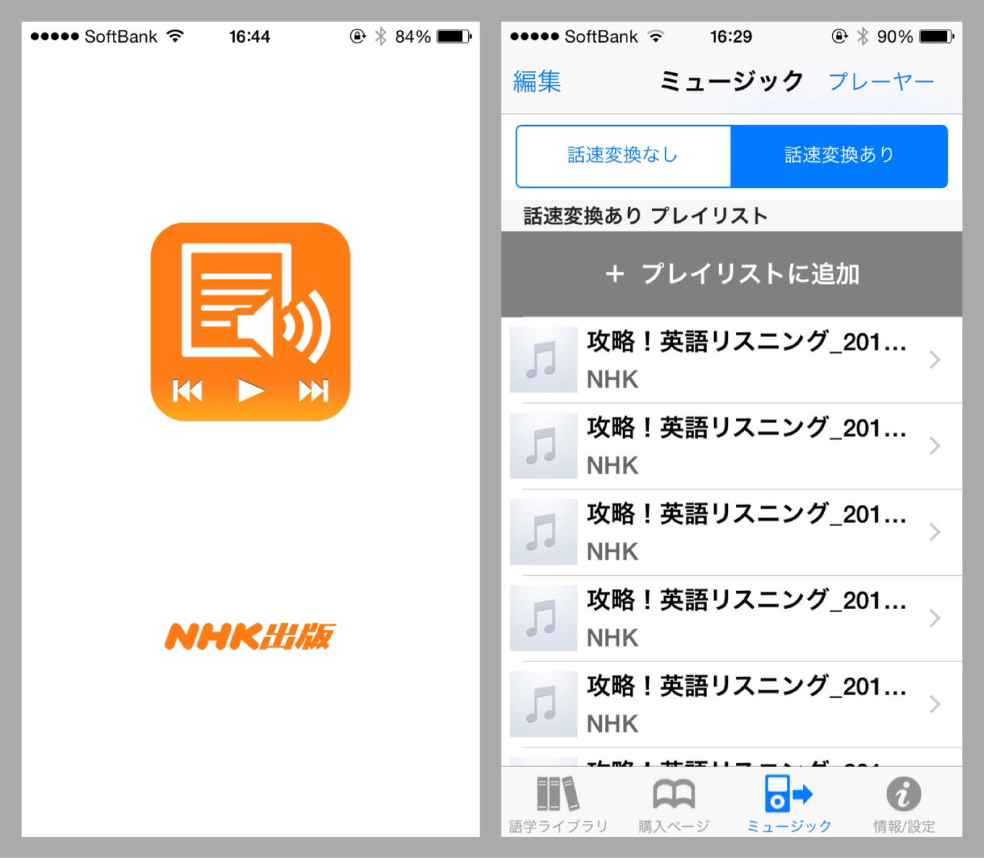984x858 pixels.
Task: Tap the 編集 edit button
Action: 537,81
